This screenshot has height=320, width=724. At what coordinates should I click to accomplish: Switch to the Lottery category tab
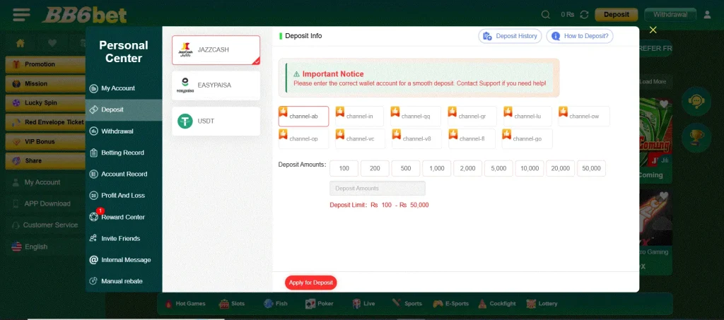(542, 304)
